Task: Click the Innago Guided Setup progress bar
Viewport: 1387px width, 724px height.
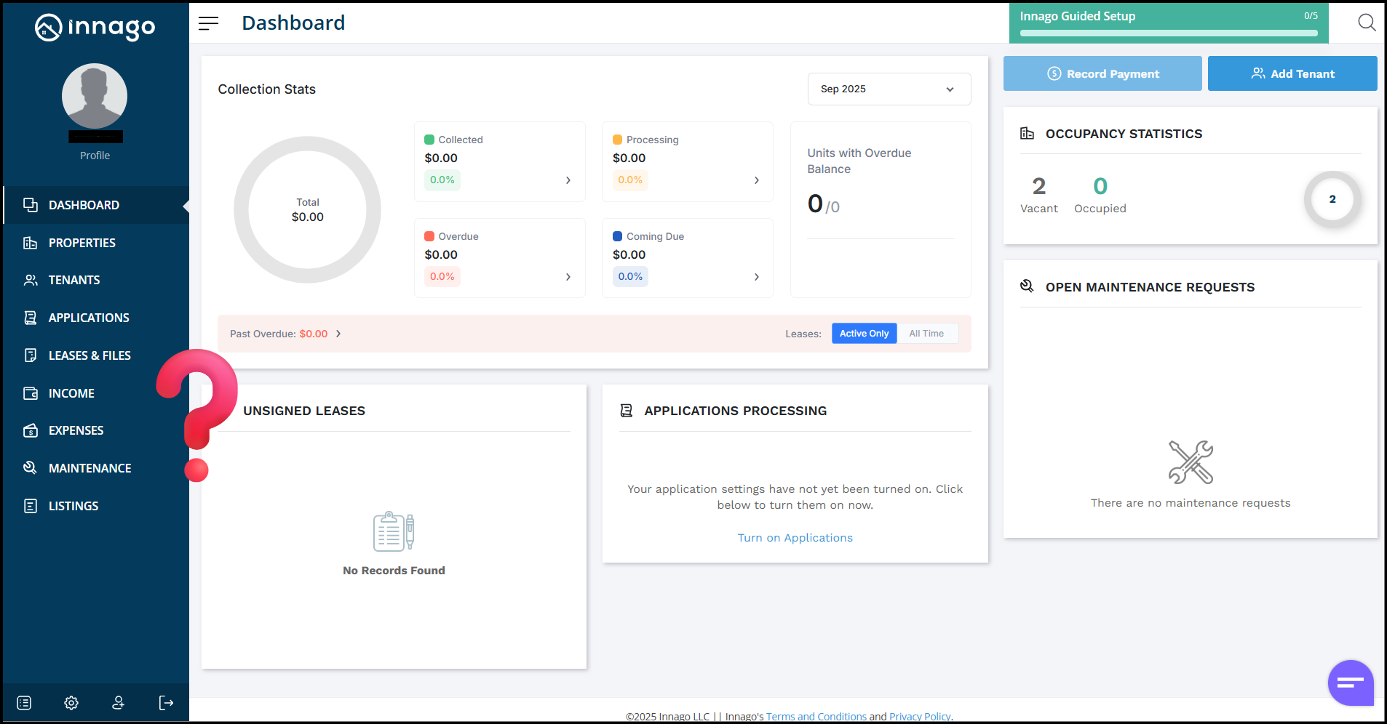Action: (x=1168, y=33)
